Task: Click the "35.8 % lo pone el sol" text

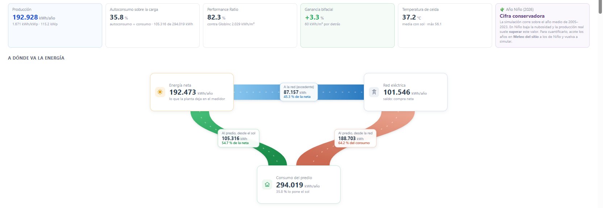Action: 293,192
